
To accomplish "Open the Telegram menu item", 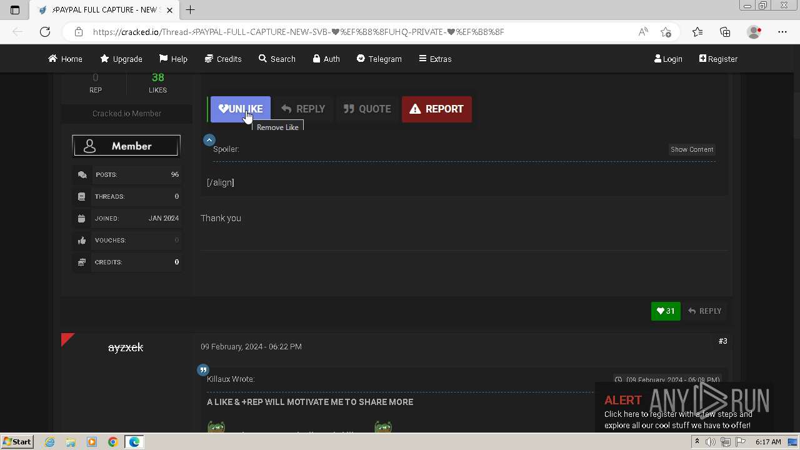I will 379,59.
